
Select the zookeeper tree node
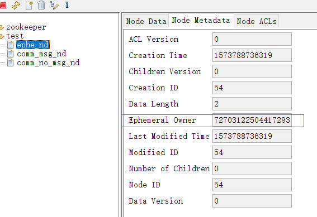pyautogui.click(x=26, y=27)
